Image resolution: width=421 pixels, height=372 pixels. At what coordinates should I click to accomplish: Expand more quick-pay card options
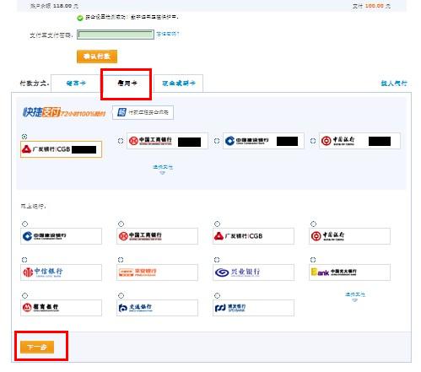click(x=163, y=170)
